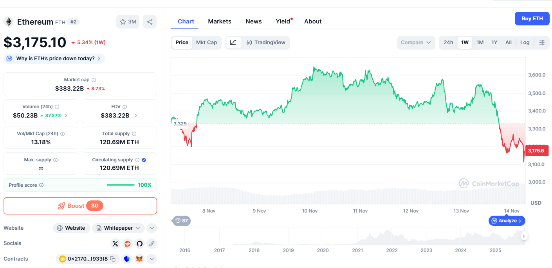
Task: Open chart settings sliders icon
Action: click(x=542, y=43)
